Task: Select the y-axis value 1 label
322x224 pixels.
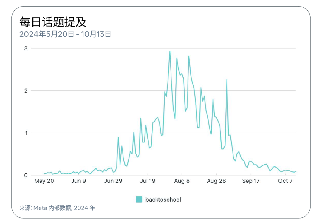Action: [x=25, y=133]
